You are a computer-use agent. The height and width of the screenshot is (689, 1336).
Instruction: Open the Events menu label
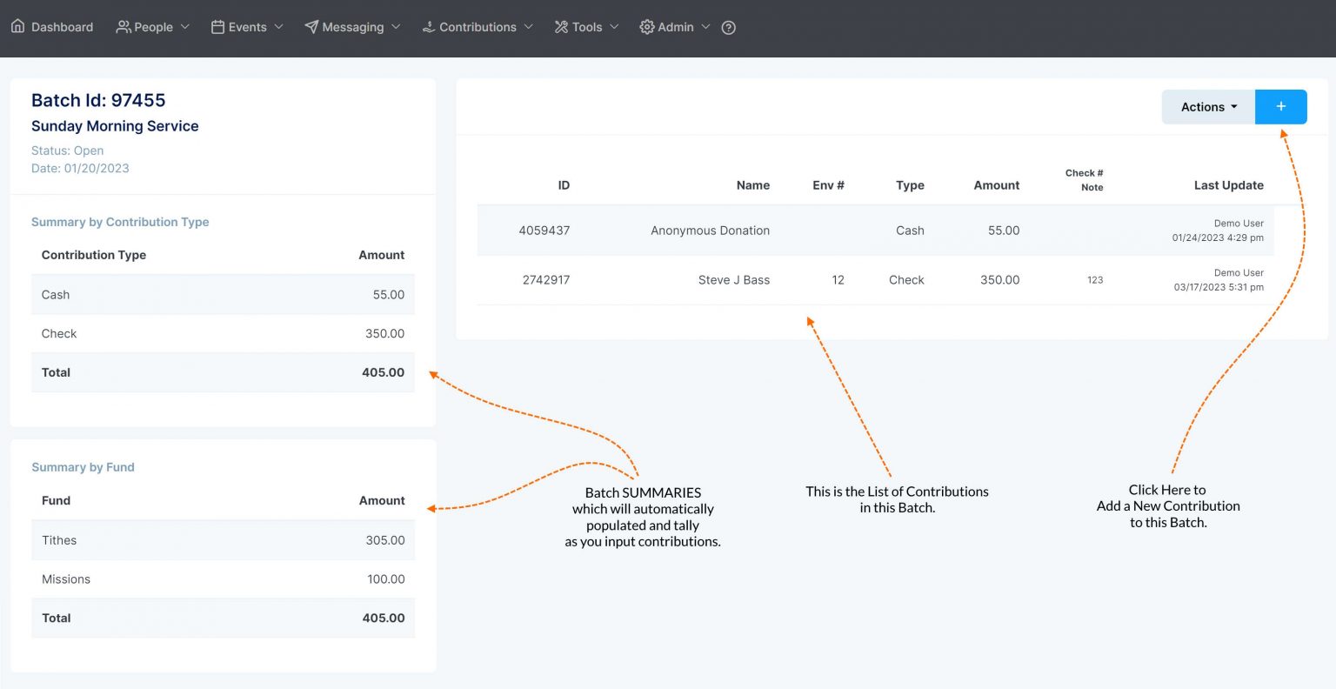[247, 27]
